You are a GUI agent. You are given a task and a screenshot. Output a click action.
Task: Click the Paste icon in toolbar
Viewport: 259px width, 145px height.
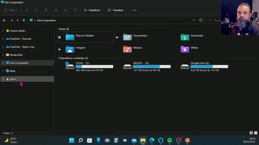[x=46, y=10]
